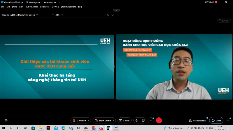This screenshot has height=131, width=233.
Task: Click the recording indicator next to timer
Action: 216,2
